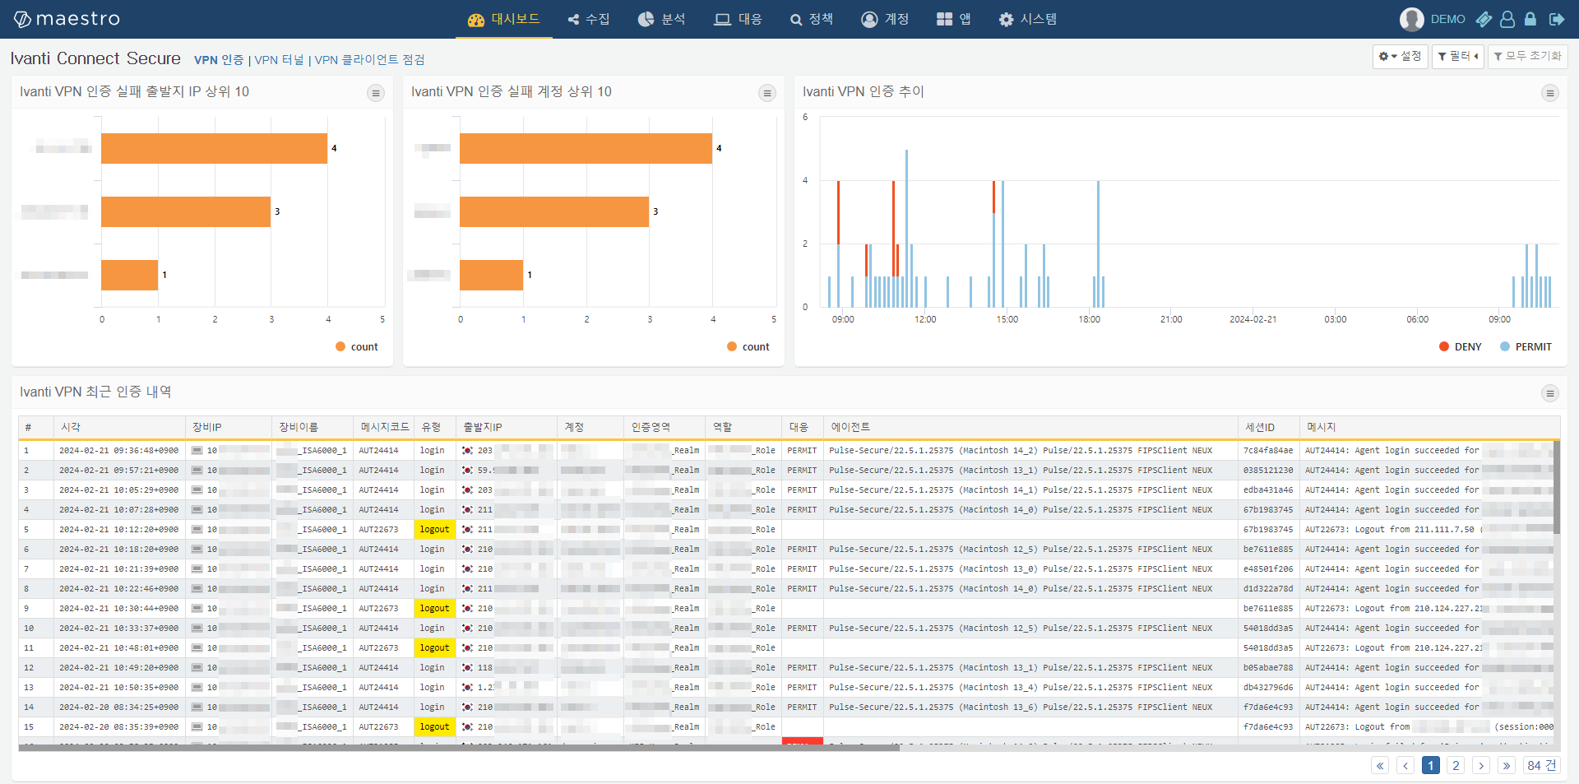This screenshot has width=1579, height=784.
Task: Click device icon in row 3 장비IP cell
Action: click(x=197, y=490)
